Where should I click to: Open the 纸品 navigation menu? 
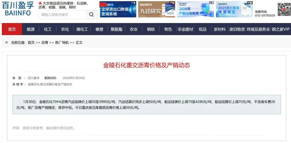click(202, 29)
